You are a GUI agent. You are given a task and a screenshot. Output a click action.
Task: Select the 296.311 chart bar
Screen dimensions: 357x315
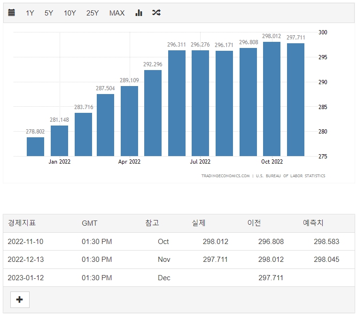tap(177, 103)
